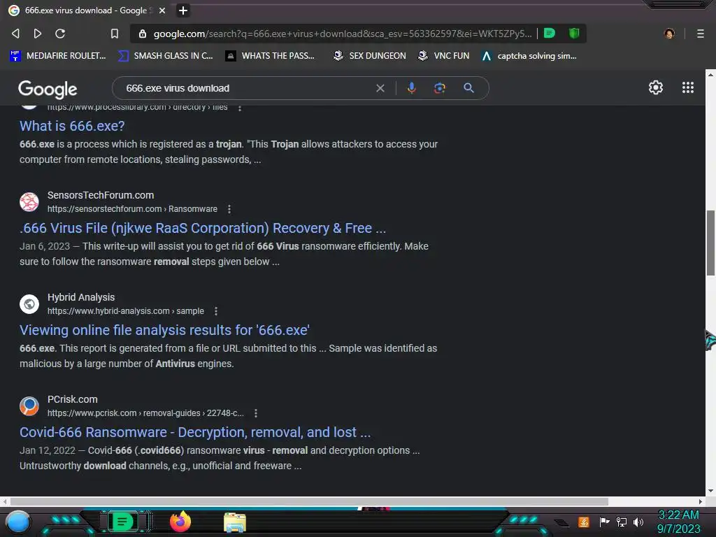
Task: Open the clock showing 3:22 AM
Action: point(678,522)
